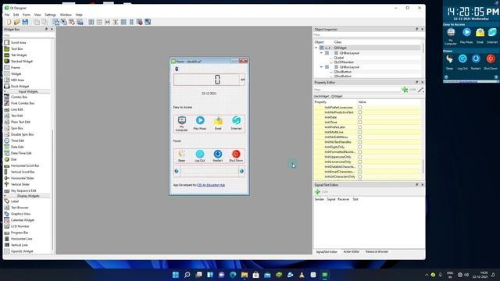Float the Signal/Slot Editor dock panel

tap(416, 185)
